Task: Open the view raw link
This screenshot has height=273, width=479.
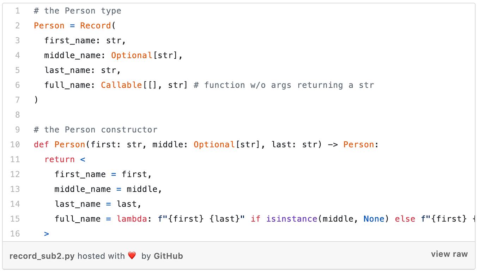Action: [x=449, y=254]
